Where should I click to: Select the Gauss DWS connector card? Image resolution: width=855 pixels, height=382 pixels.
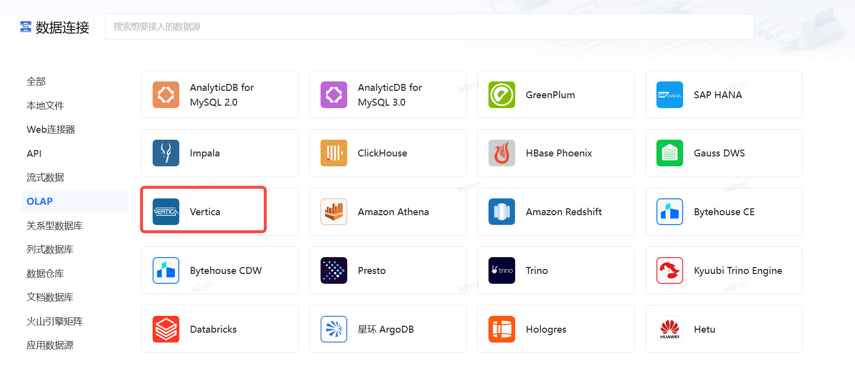(724, 153)
